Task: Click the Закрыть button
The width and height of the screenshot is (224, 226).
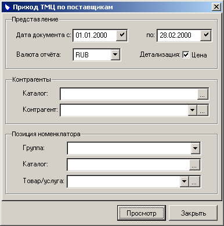Action: tap(193, 213)
